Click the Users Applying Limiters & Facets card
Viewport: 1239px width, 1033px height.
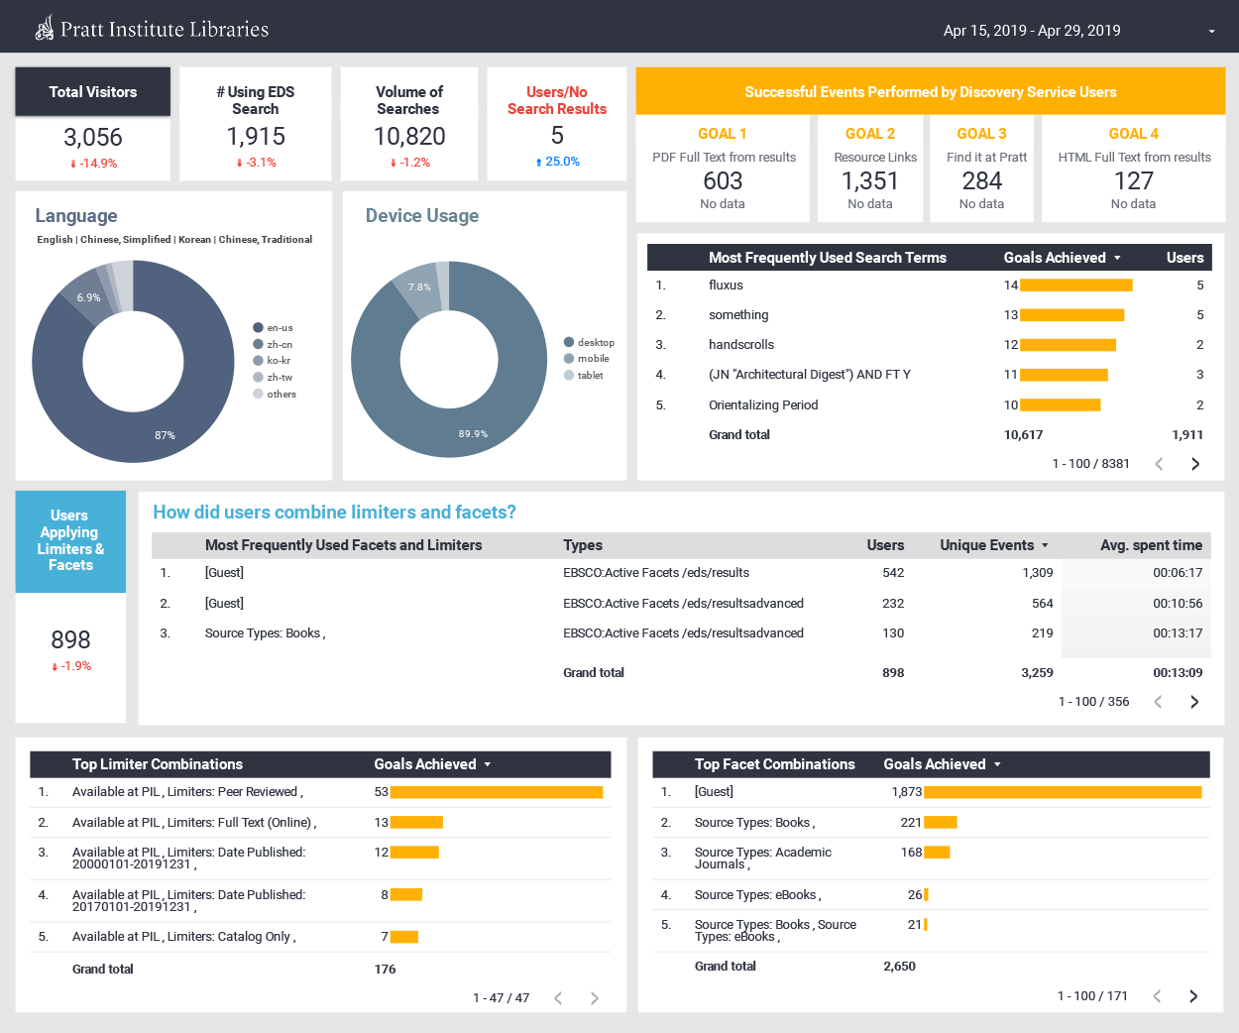(69, 541)
